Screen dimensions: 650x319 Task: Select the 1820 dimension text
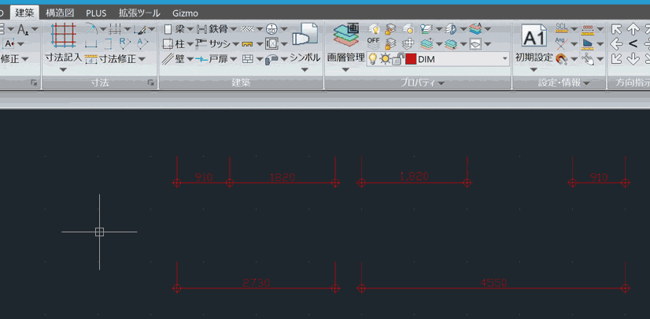[283, 177]
